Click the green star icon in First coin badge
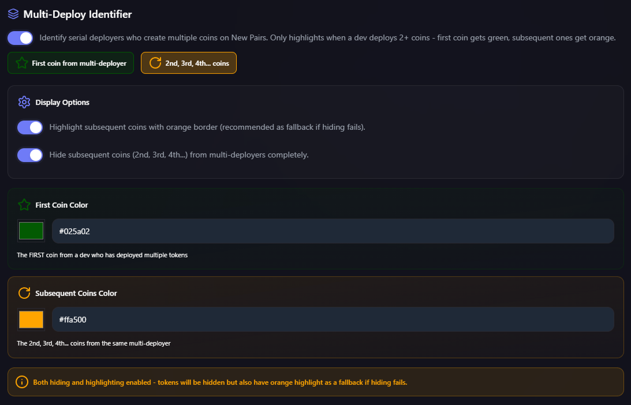Viewport: 631px width, 405px height. point(22,63)
